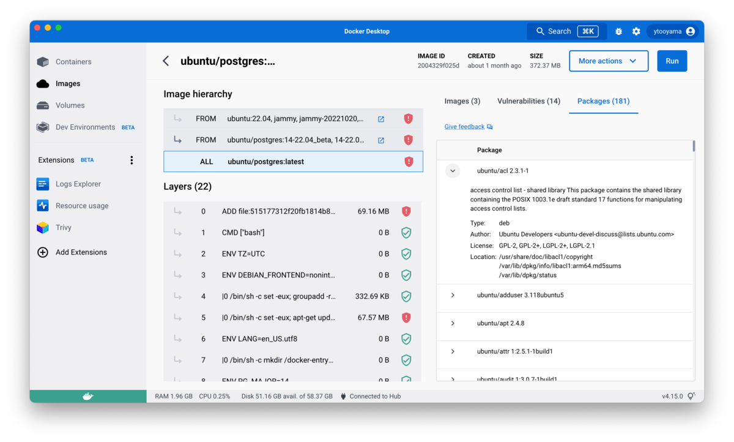
Task: Open the Logs Explorer extension icon
Action: (43, 184)
